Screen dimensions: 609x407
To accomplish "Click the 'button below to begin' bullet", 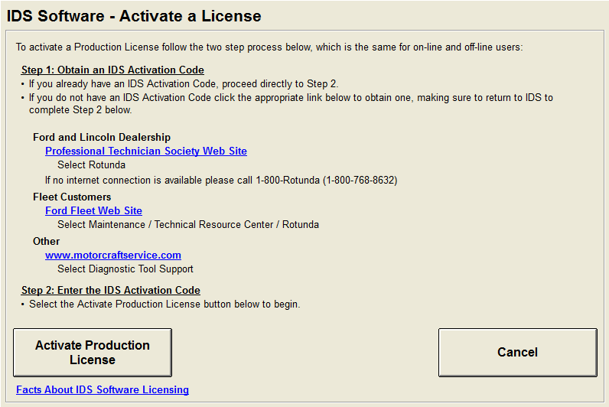I will tap(164, 304).
